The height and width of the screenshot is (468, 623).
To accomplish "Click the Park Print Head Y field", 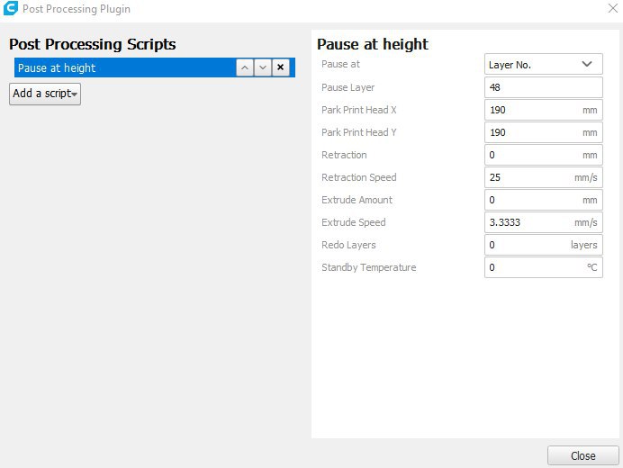I will click(531, 132).
